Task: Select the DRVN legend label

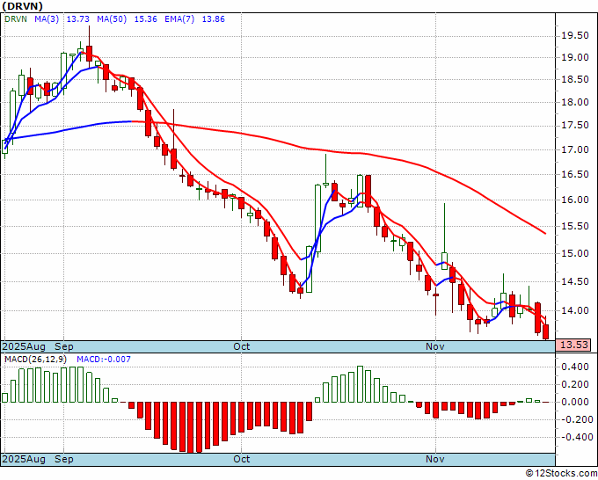Action: tap(16, 19)
